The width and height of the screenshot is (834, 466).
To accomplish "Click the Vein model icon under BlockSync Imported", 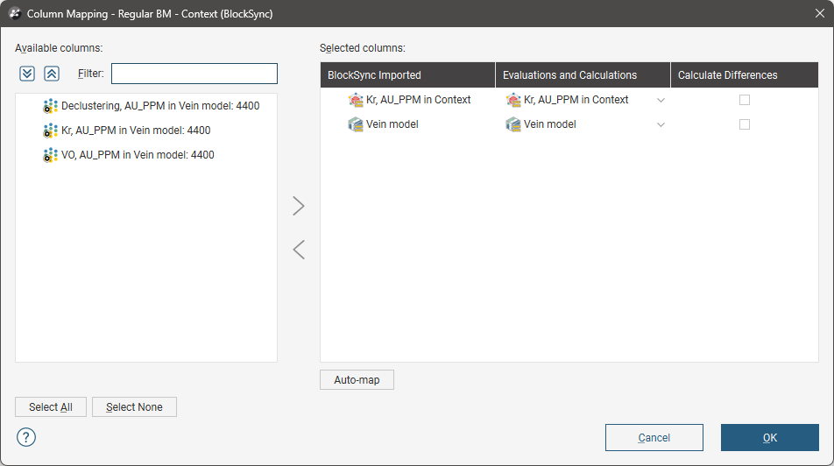I will coord(356,124).
